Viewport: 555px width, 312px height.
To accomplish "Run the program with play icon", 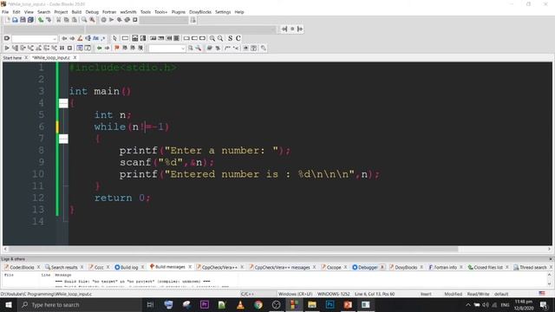I will [x=111, y=20].
